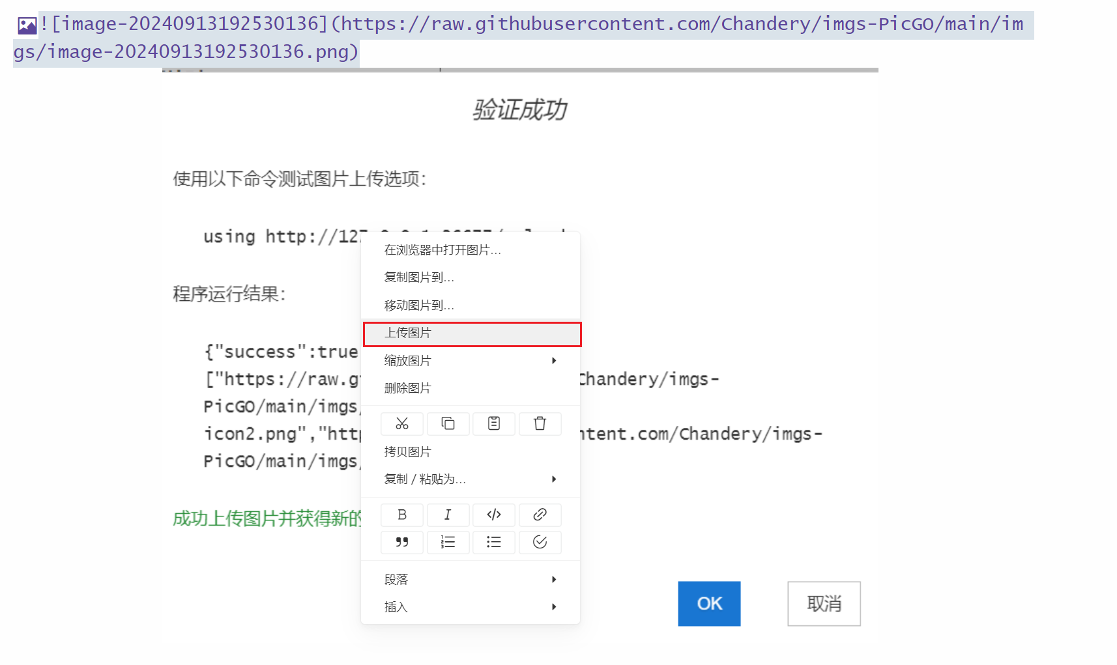Viewport: 1117px width, 665px height.
Task: Insert inline code with code icon
Action: pos(494,515)
